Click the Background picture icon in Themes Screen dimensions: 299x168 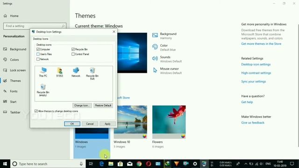pos(155,35)
